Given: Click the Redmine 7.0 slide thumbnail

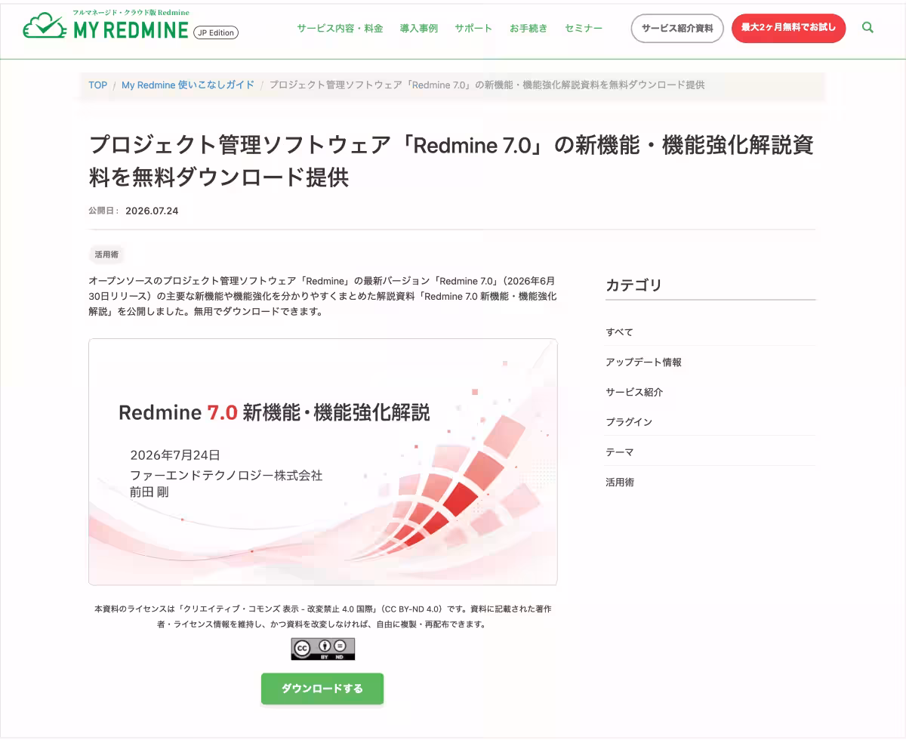Looking at the screenshot, I should [x=323, y=462].
